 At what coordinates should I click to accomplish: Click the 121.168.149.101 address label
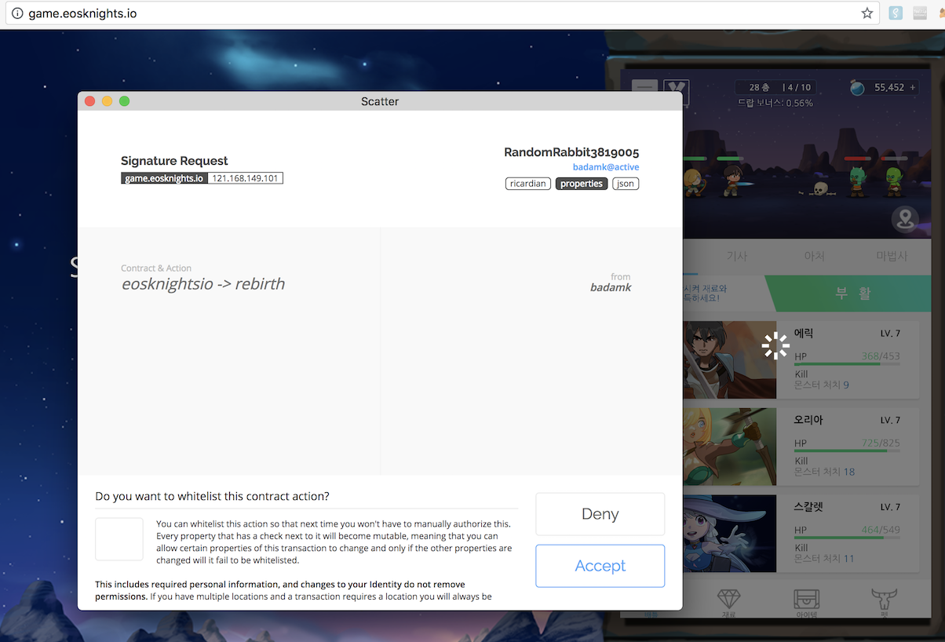pos(246,178)
